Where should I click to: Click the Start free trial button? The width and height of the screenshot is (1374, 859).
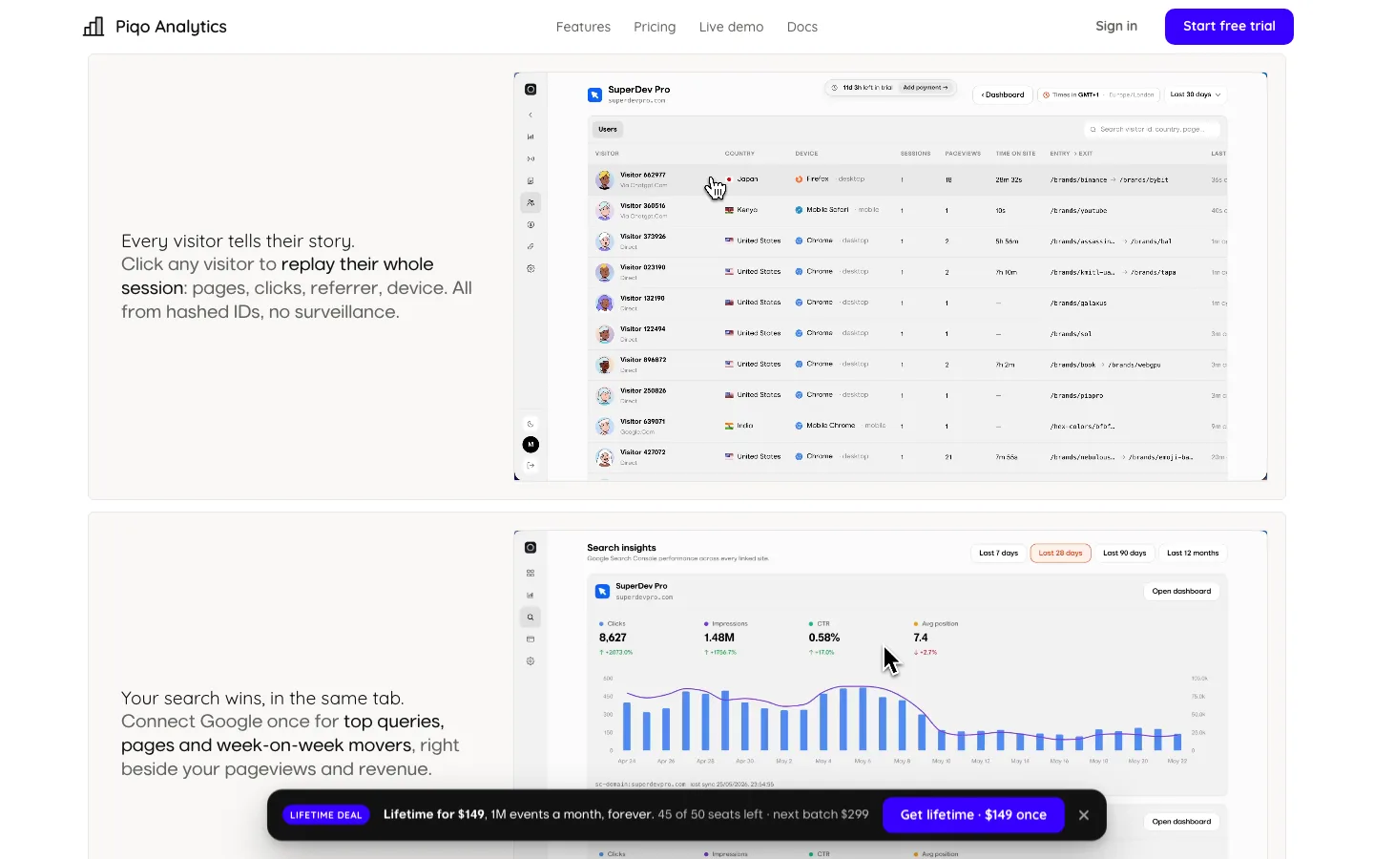1229,27
